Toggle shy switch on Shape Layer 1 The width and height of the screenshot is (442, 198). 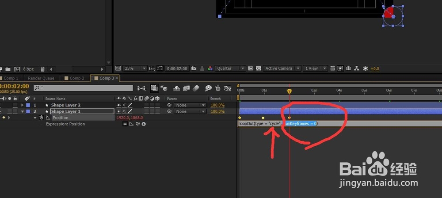click(x=118, y=111)
